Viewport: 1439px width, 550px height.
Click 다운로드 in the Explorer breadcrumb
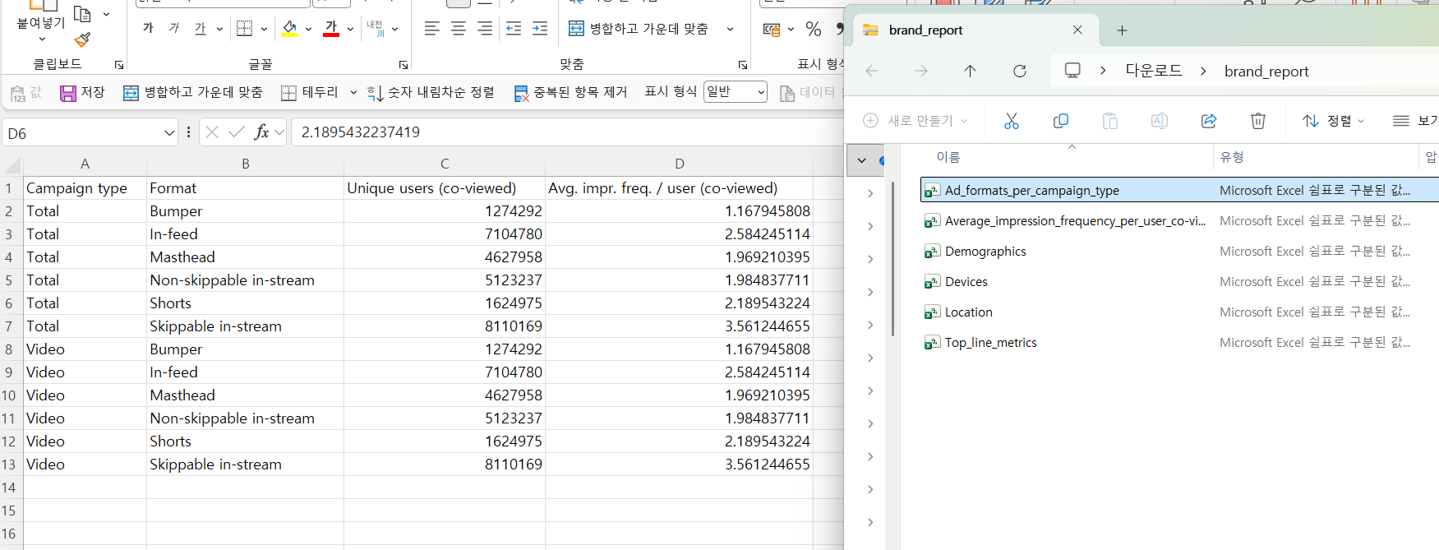(1154, 71)
